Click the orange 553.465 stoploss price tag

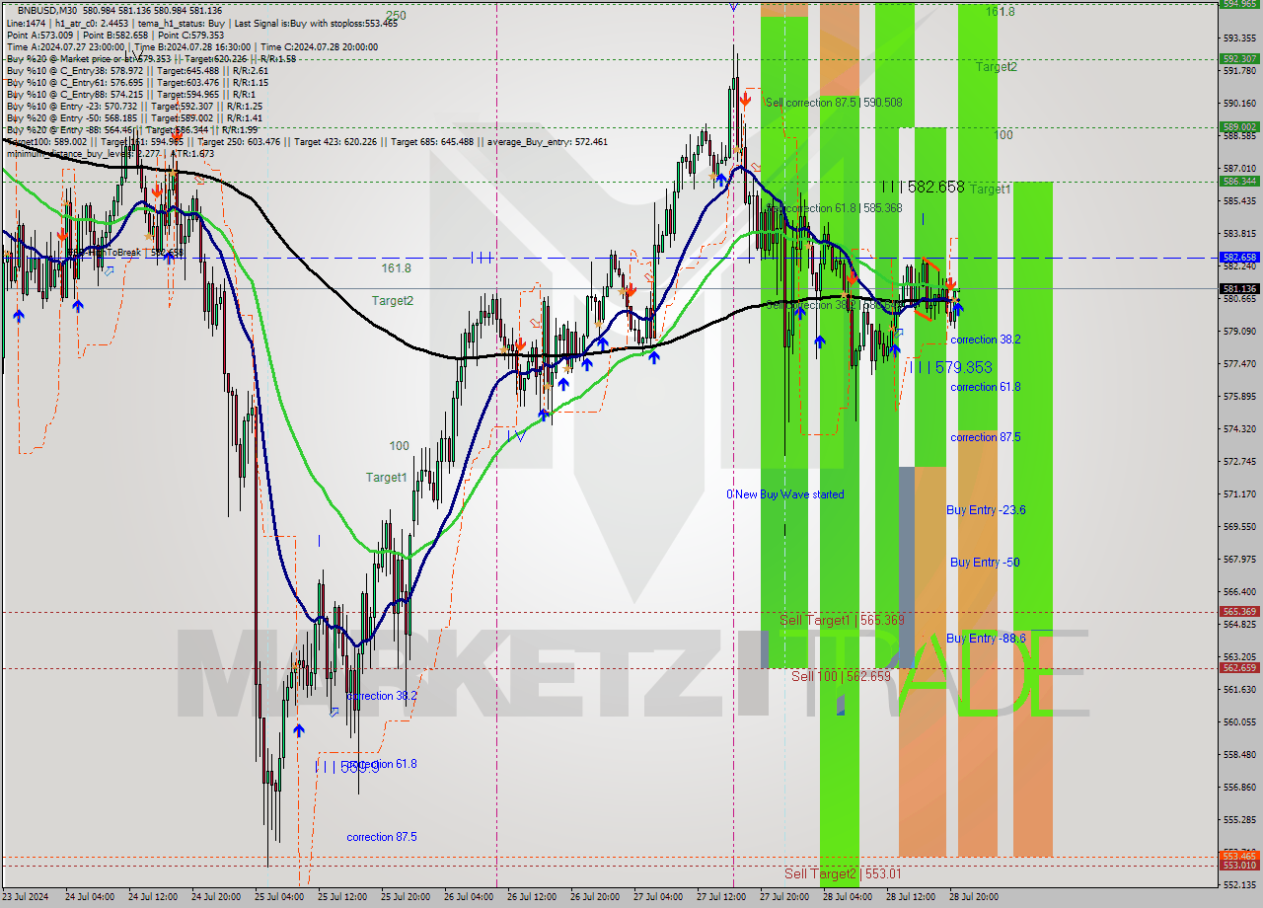click(1240, 856)
